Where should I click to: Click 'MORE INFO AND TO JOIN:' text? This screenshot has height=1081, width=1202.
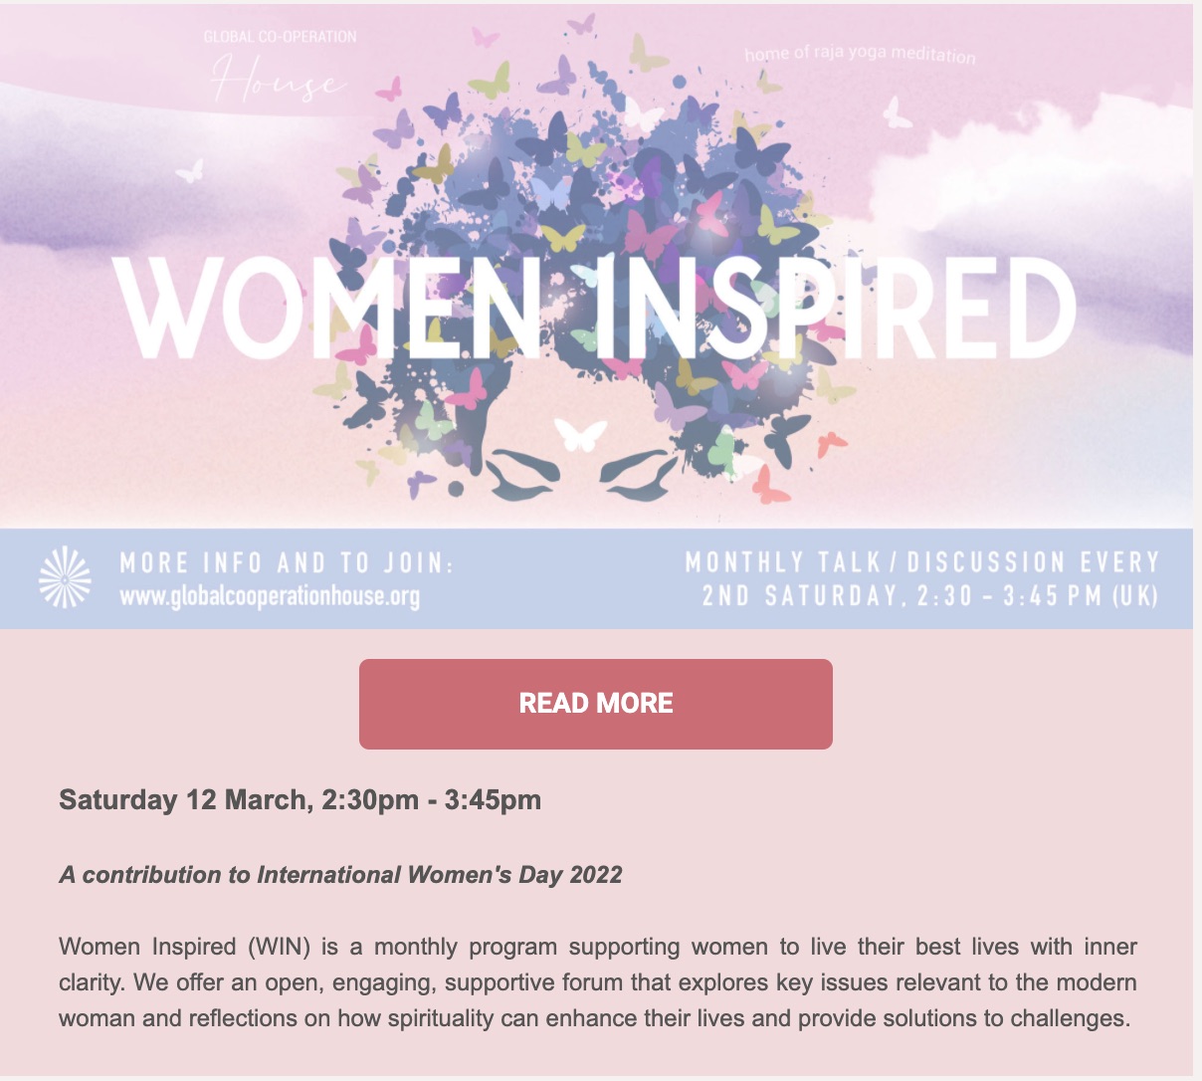[x=287, y=563]
